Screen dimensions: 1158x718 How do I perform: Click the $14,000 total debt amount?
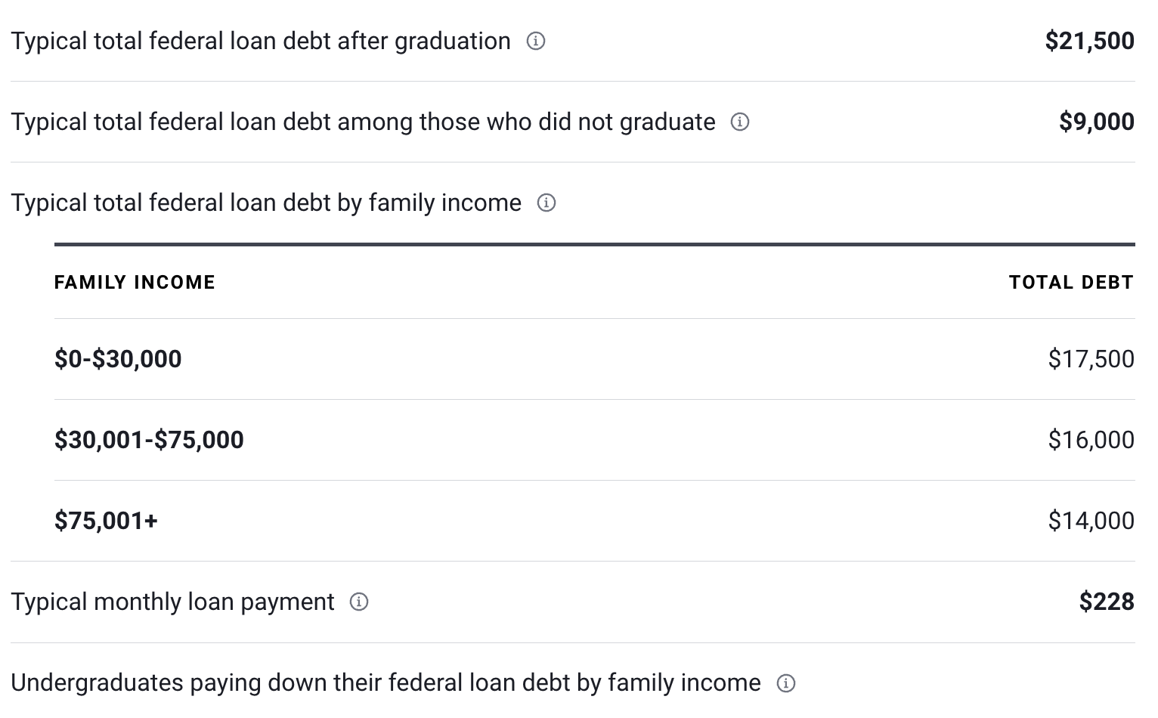coord(1091,521)
